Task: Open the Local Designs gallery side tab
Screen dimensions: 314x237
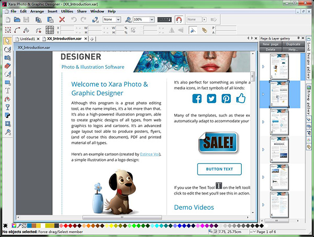Action: [x=309, y=59]
